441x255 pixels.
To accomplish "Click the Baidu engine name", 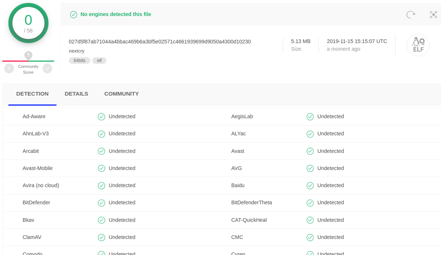I will click(x=238, y=185).
